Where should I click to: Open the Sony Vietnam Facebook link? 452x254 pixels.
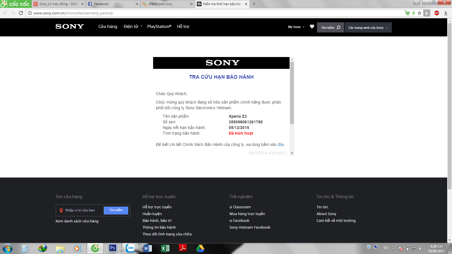click(250, 227)
